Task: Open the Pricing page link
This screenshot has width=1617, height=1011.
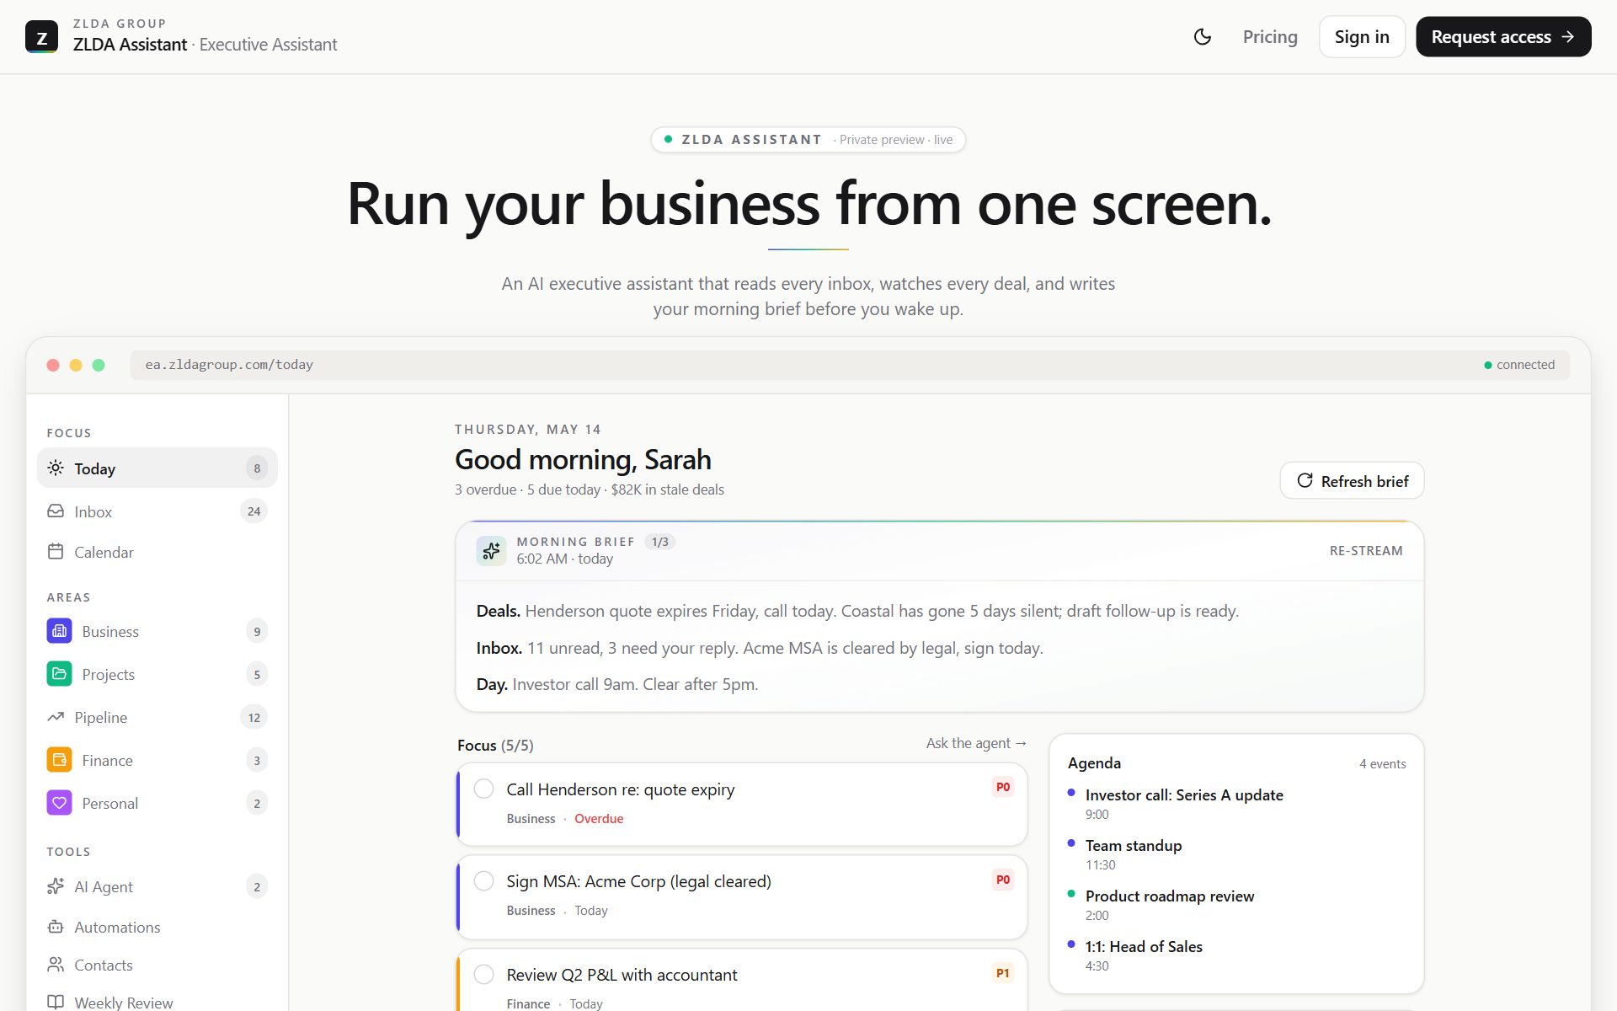Action: pos(1270,37)
